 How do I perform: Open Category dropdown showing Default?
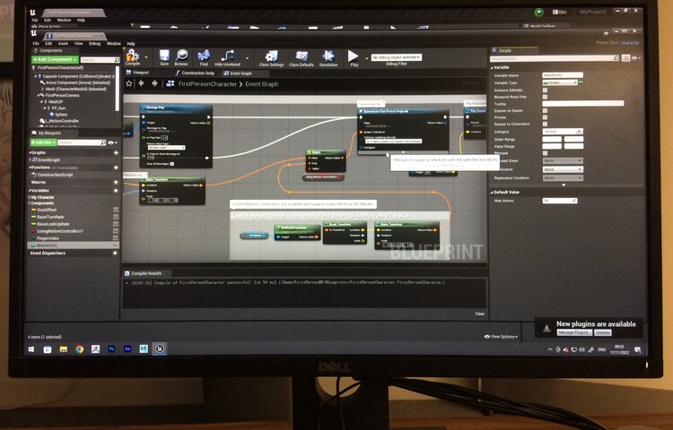(563, 131)
